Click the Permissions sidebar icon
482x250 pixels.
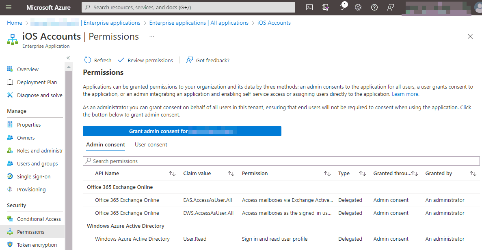10,232
